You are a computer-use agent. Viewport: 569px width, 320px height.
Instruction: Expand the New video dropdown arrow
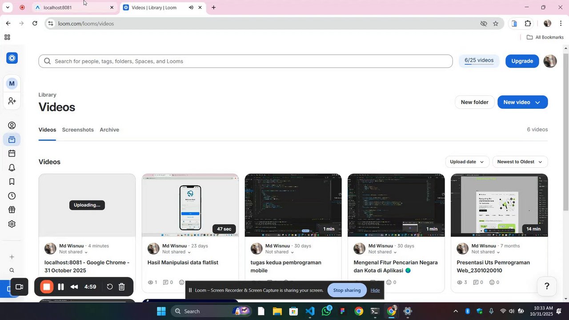point(537,102)
